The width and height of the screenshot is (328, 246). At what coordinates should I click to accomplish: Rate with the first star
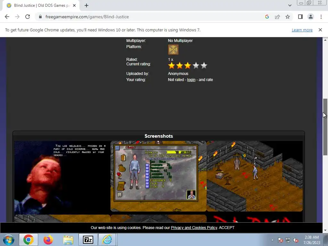tap(172, 65)
